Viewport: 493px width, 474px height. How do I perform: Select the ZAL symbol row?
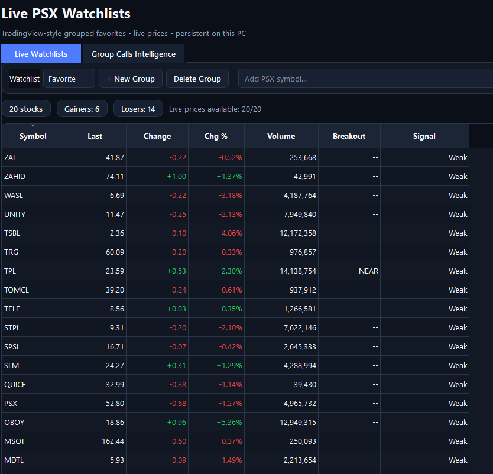pos(235,157)
